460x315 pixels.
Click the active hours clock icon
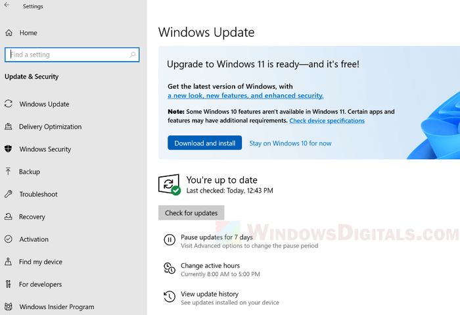[x=170, y=268]
